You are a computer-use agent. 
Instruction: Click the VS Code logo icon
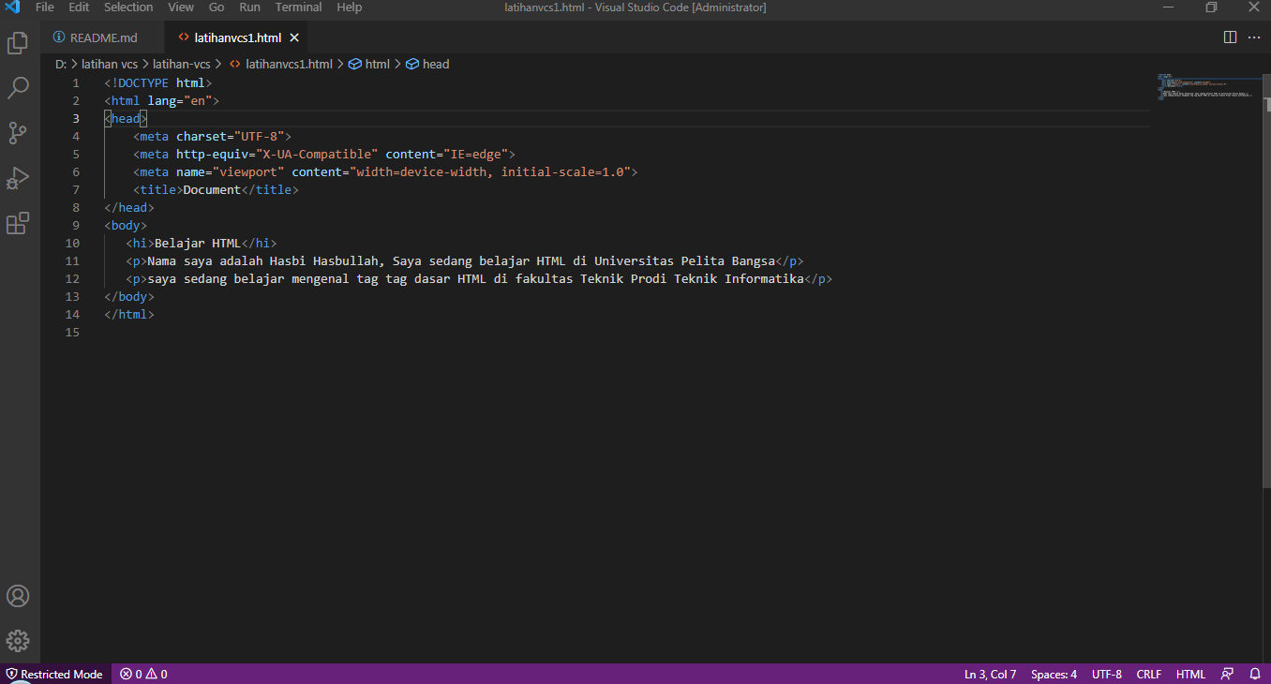point(12,7)
